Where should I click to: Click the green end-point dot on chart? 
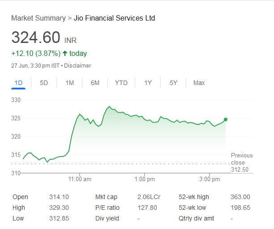226,119
